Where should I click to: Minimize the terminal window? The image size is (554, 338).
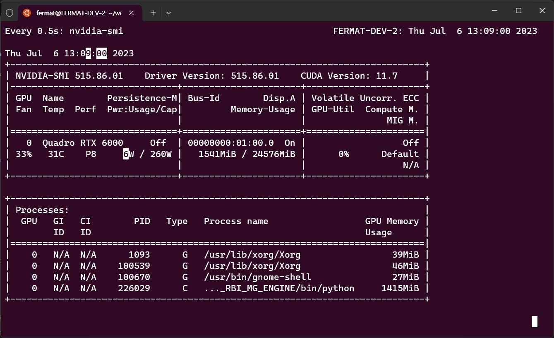coord(494,11)
